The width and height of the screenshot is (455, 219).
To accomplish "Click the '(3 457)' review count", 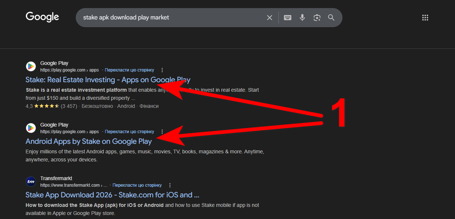I will tap(69, 106).
